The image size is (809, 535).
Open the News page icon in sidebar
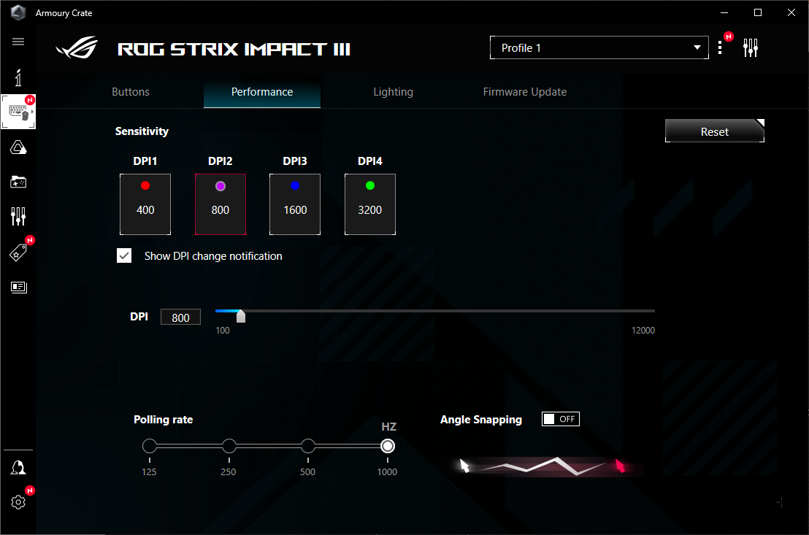click(x=18, y=287)
